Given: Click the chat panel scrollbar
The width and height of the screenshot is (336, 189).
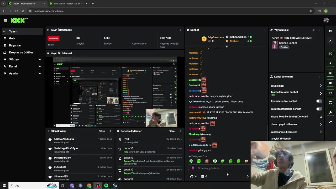Looking at the screenshot, I should point(267,133).
